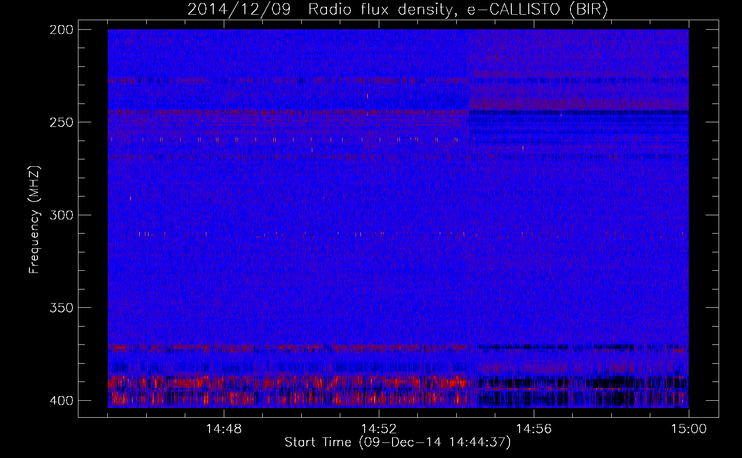Click the 14:48 time tick label

224,429
